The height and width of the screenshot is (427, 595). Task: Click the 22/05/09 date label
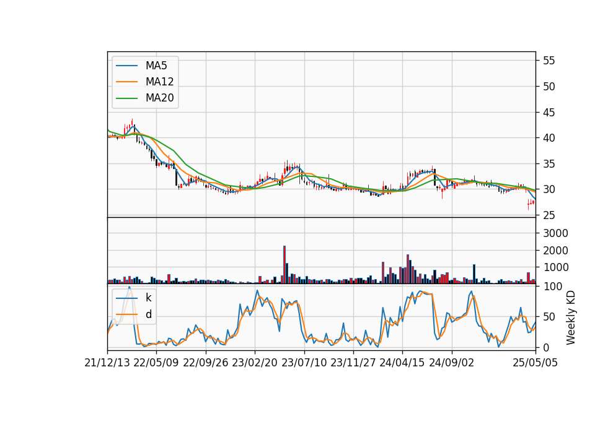coord(156,363)
